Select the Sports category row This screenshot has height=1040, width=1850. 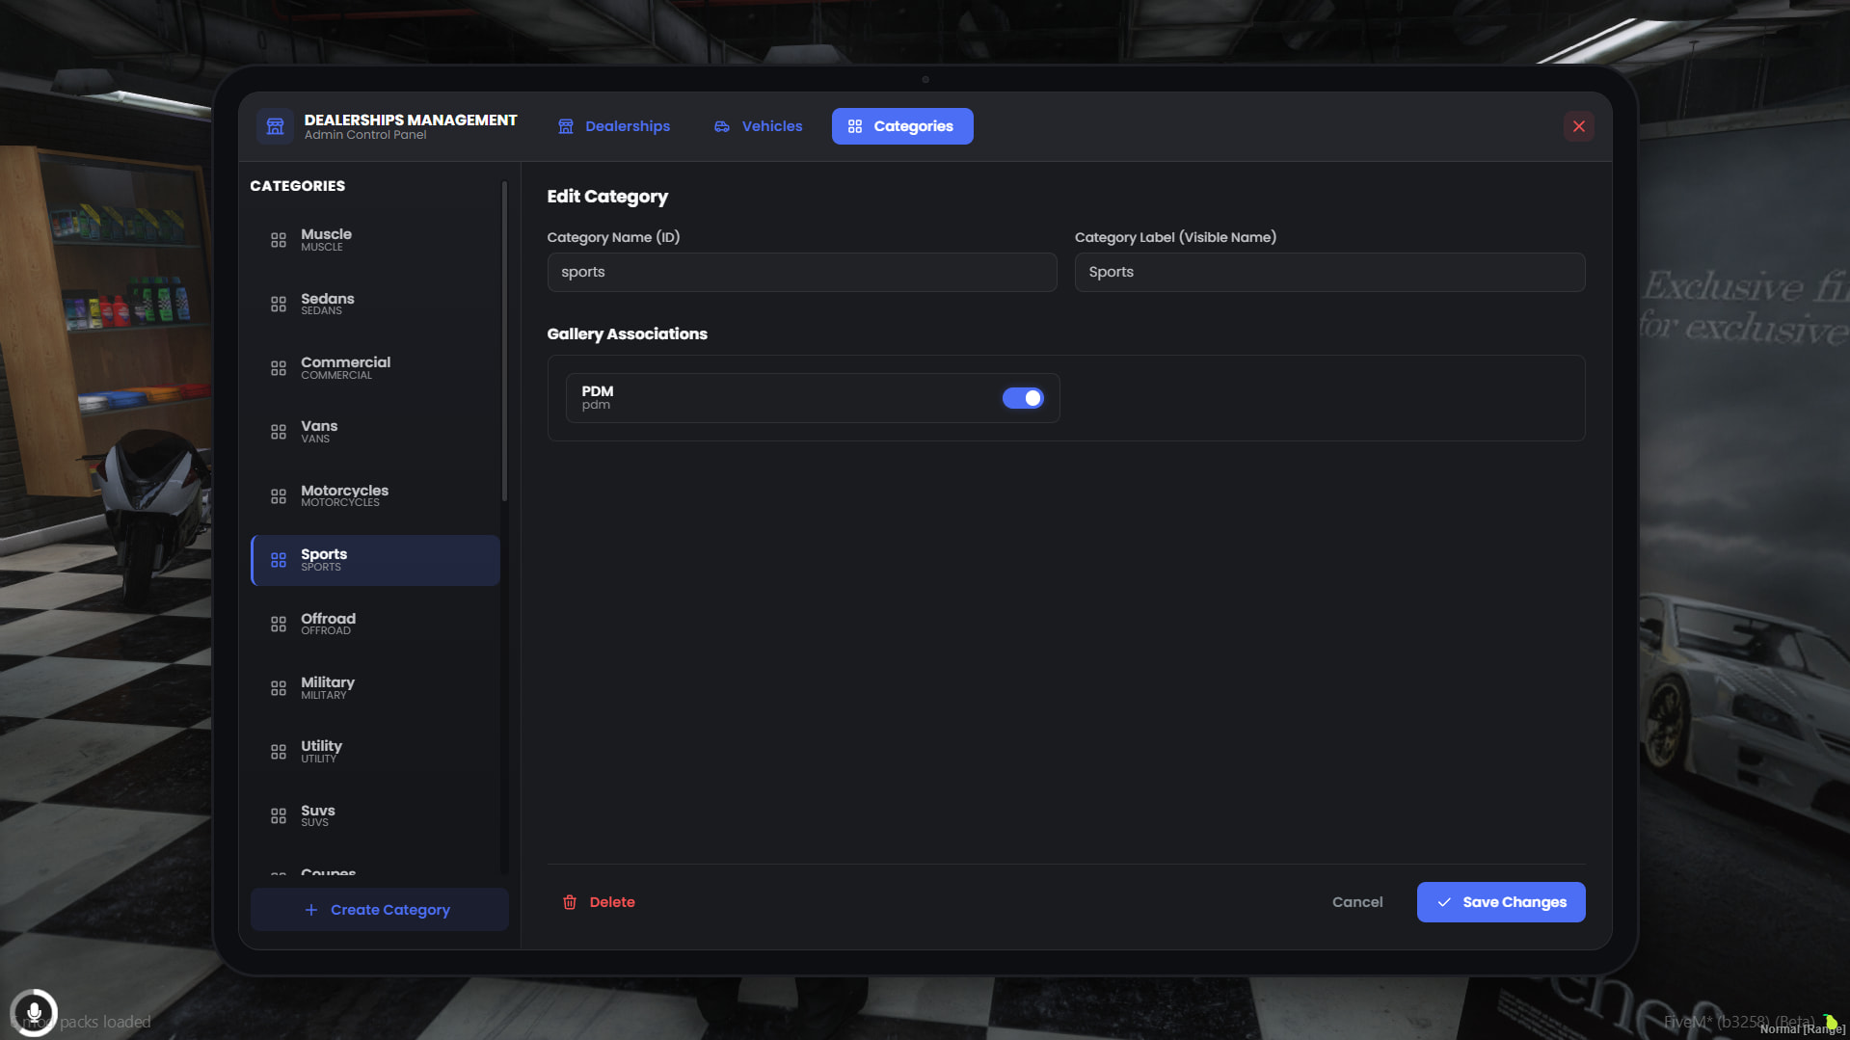click(375, 560)
